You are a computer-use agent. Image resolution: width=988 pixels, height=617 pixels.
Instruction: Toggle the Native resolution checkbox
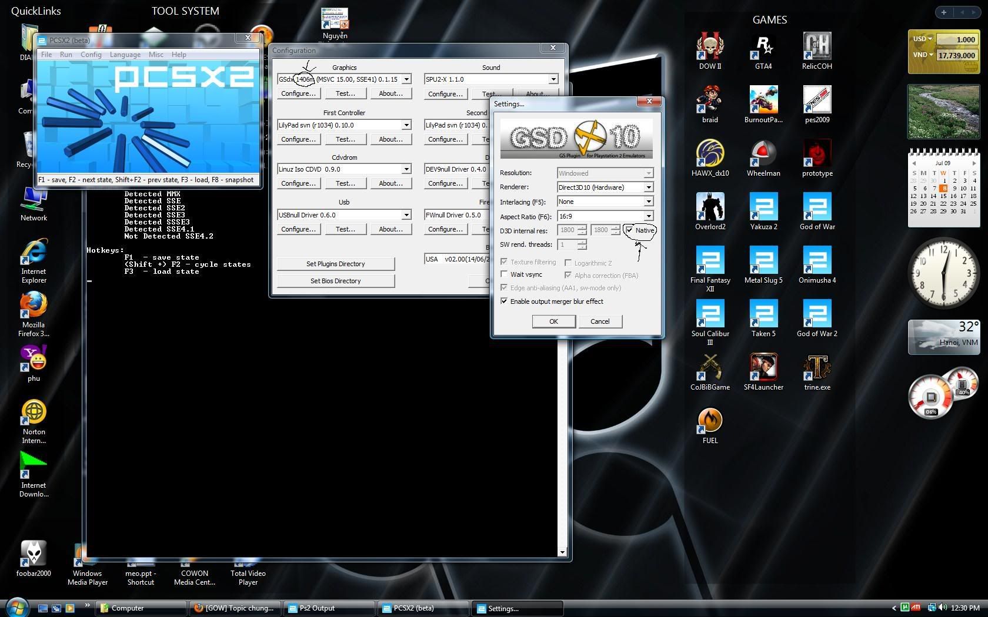point(629,230)
